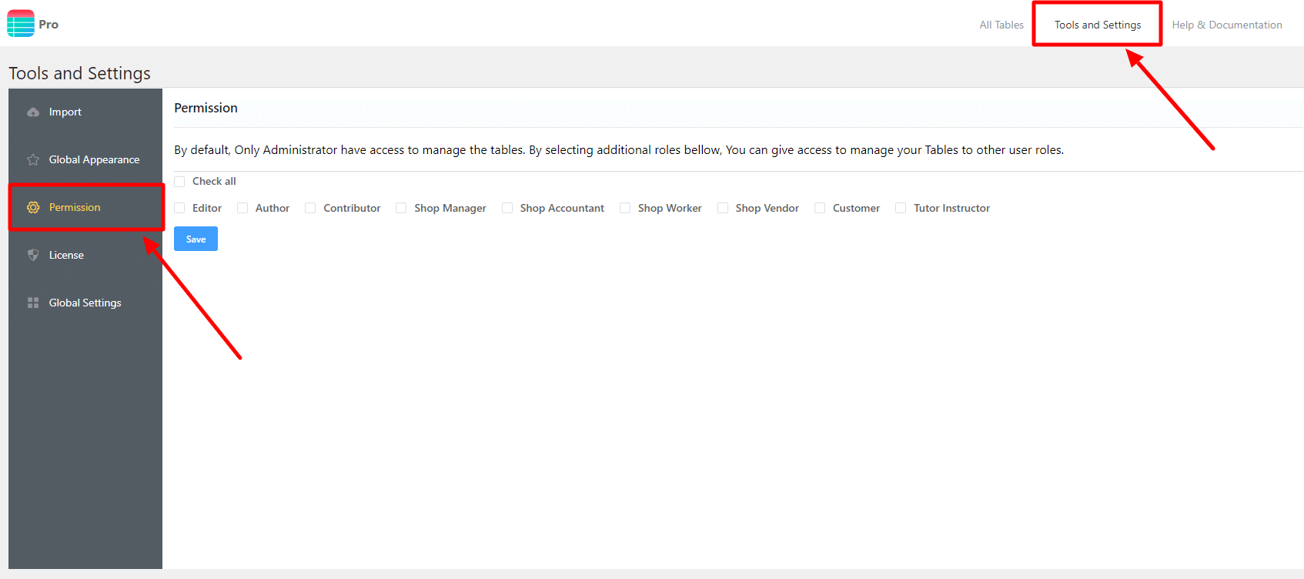Click the Tutor Instructor label text
1304x579 pixels.
tap(951, 208)
